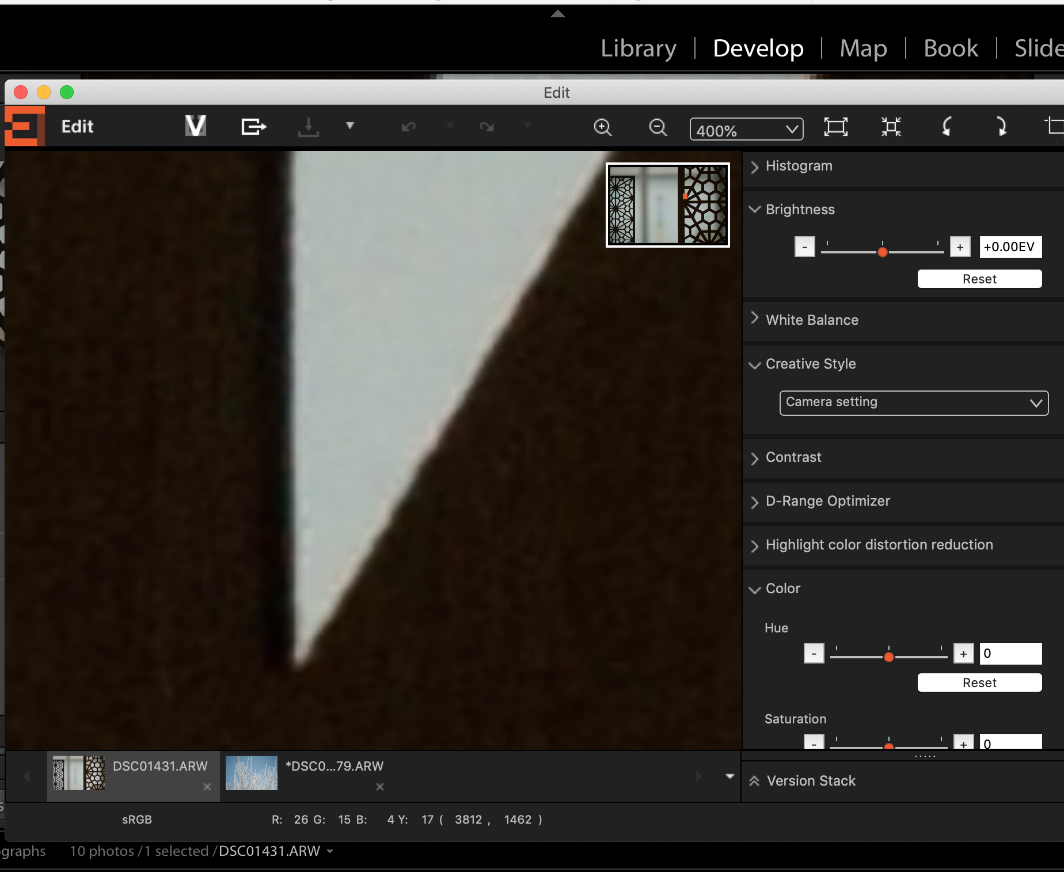Select the Zoom In tool

click(x=602, y=127)
